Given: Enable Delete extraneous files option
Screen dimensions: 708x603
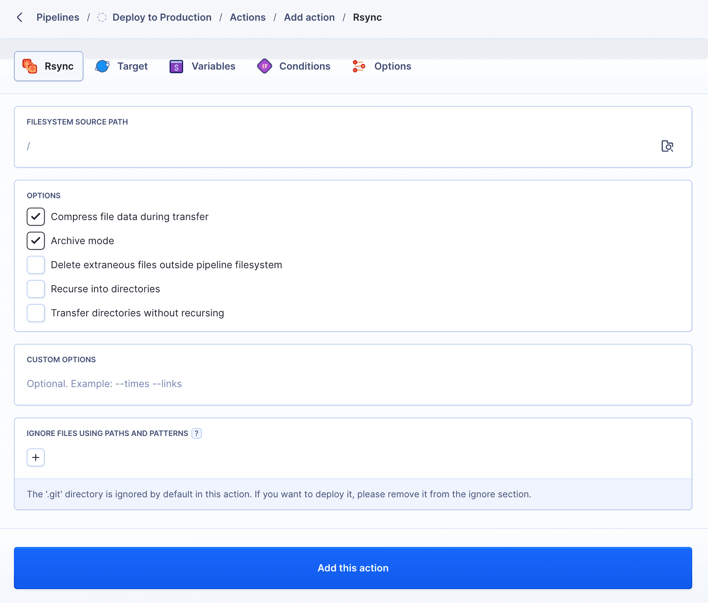Looking at the screenshot, I should point(36,265).
